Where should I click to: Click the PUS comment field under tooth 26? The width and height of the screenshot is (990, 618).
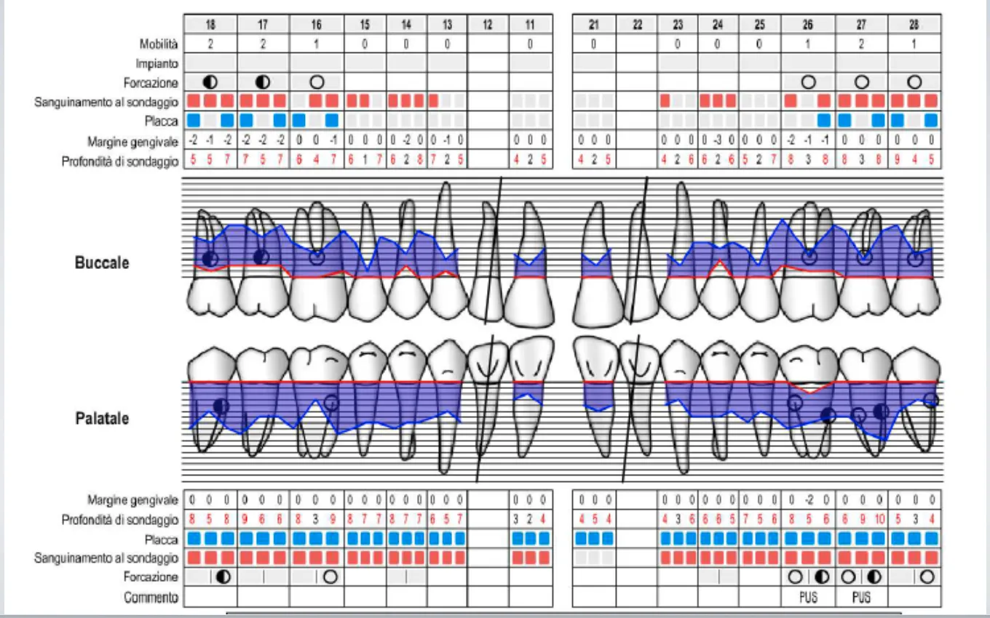tap(808, 597)
